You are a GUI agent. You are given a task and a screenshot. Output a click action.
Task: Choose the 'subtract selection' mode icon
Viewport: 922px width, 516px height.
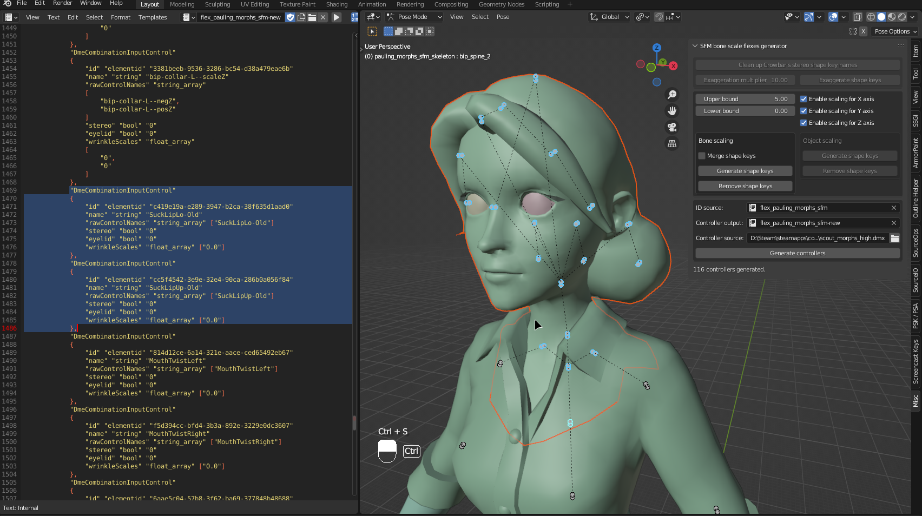pyautogui.click(x=409, y=31)
